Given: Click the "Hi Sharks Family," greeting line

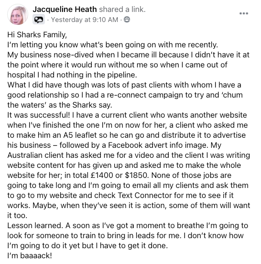Looking at the screenshot, I should (x=37, y=35).
